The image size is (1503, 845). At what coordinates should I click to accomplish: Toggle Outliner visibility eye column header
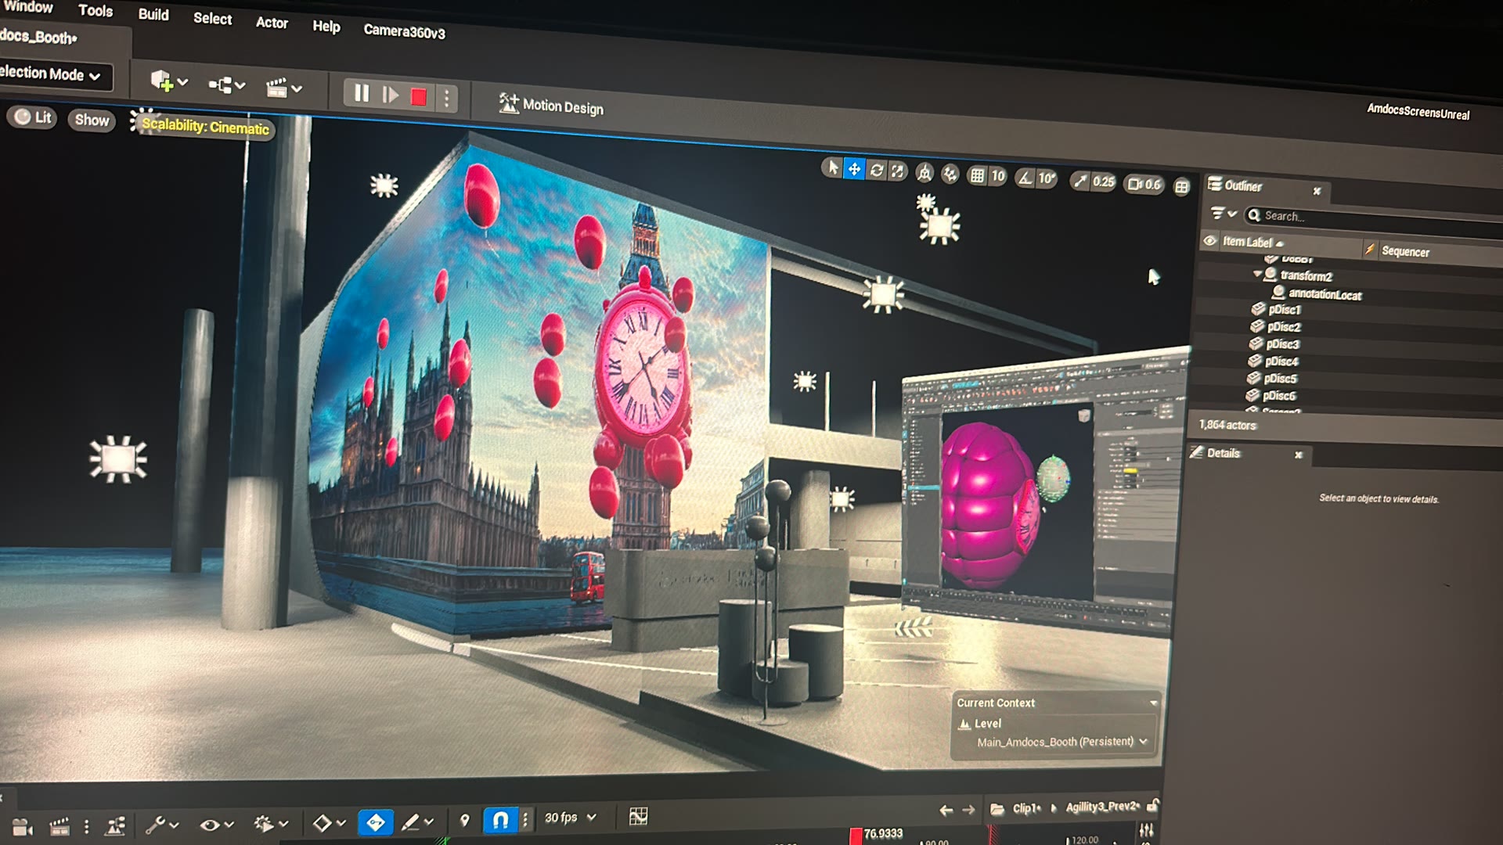[1209, 240]
